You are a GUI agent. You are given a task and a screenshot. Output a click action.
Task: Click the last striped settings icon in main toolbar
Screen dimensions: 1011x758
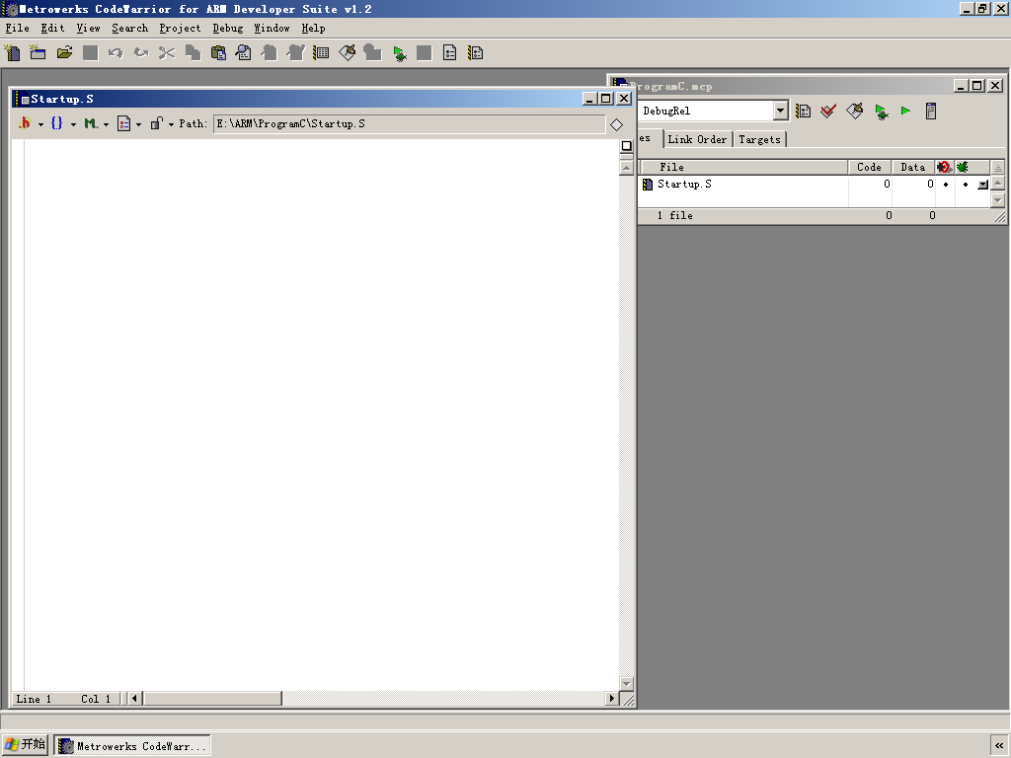pyautogui.click(x=476, y=53)
